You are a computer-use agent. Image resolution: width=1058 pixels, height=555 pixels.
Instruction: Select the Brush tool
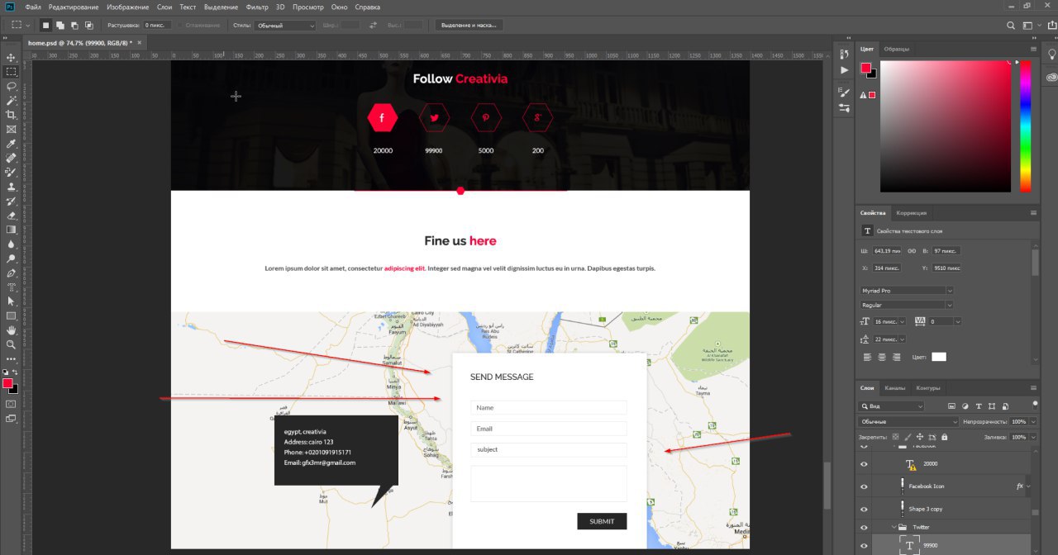pyautogui.click(x=11, y=173)
